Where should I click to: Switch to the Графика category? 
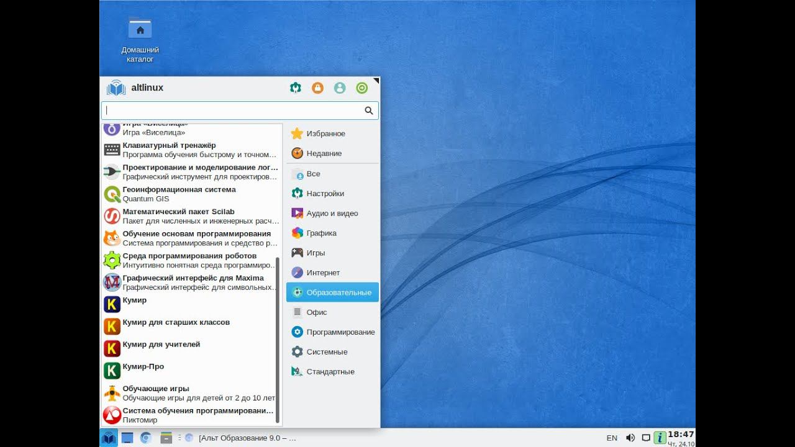pos(332,233)
